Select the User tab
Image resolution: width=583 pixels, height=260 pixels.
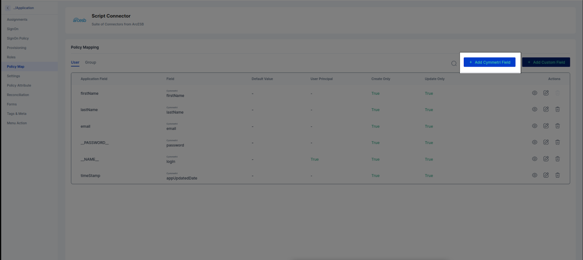[x=75, y=62]
